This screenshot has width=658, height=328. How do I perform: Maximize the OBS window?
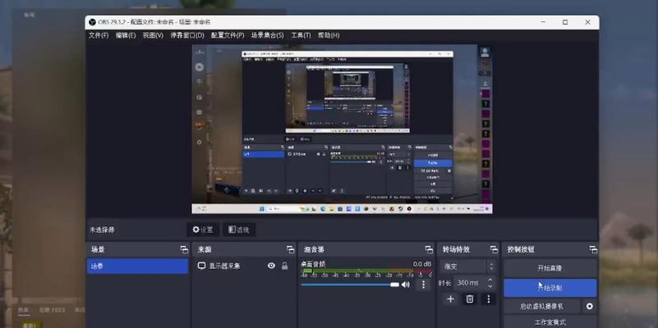(x=565, y=22)
